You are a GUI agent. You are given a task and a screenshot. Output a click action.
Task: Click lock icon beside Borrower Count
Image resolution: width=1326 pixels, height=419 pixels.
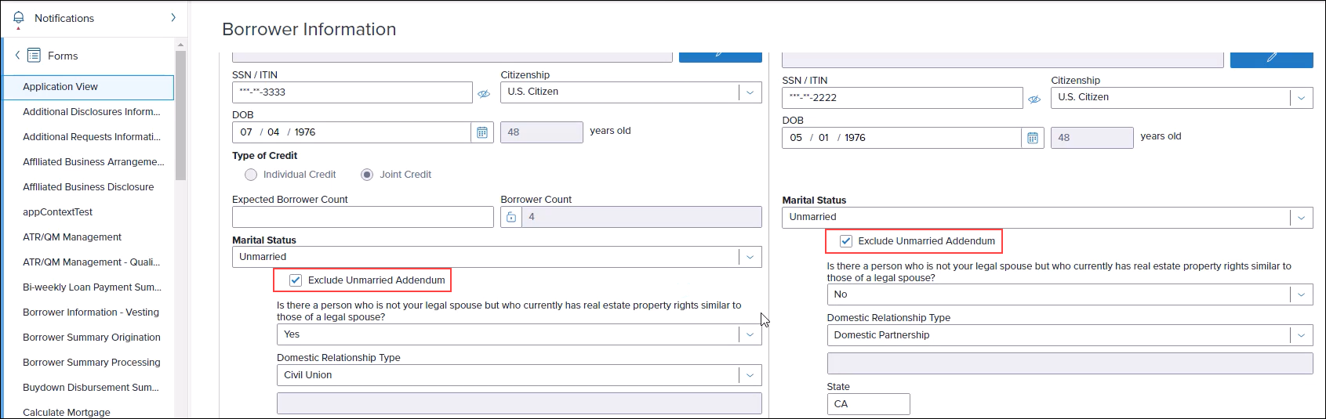511,217
